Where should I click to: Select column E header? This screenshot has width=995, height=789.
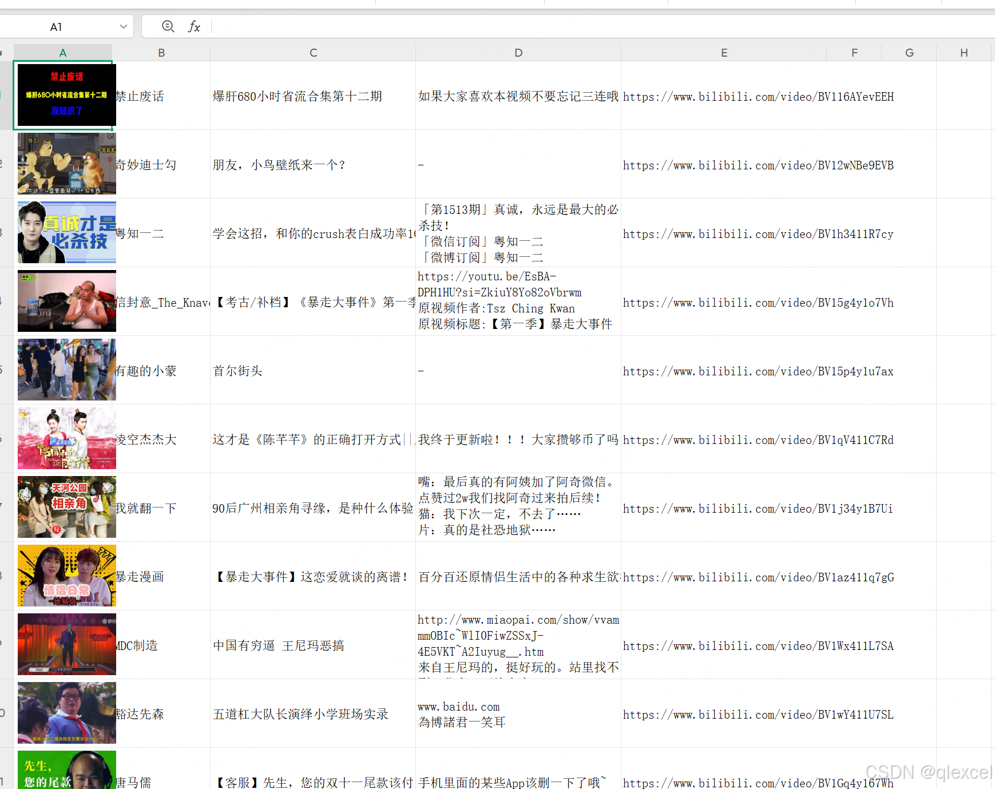tap(724, 53)
